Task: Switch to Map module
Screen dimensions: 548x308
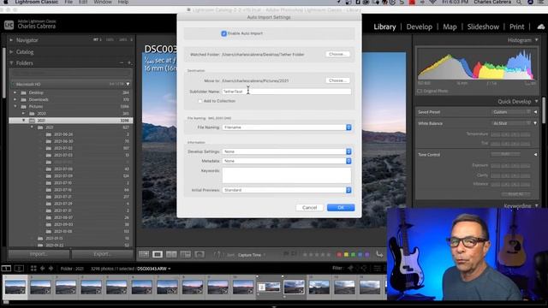Action: (450, 27)
